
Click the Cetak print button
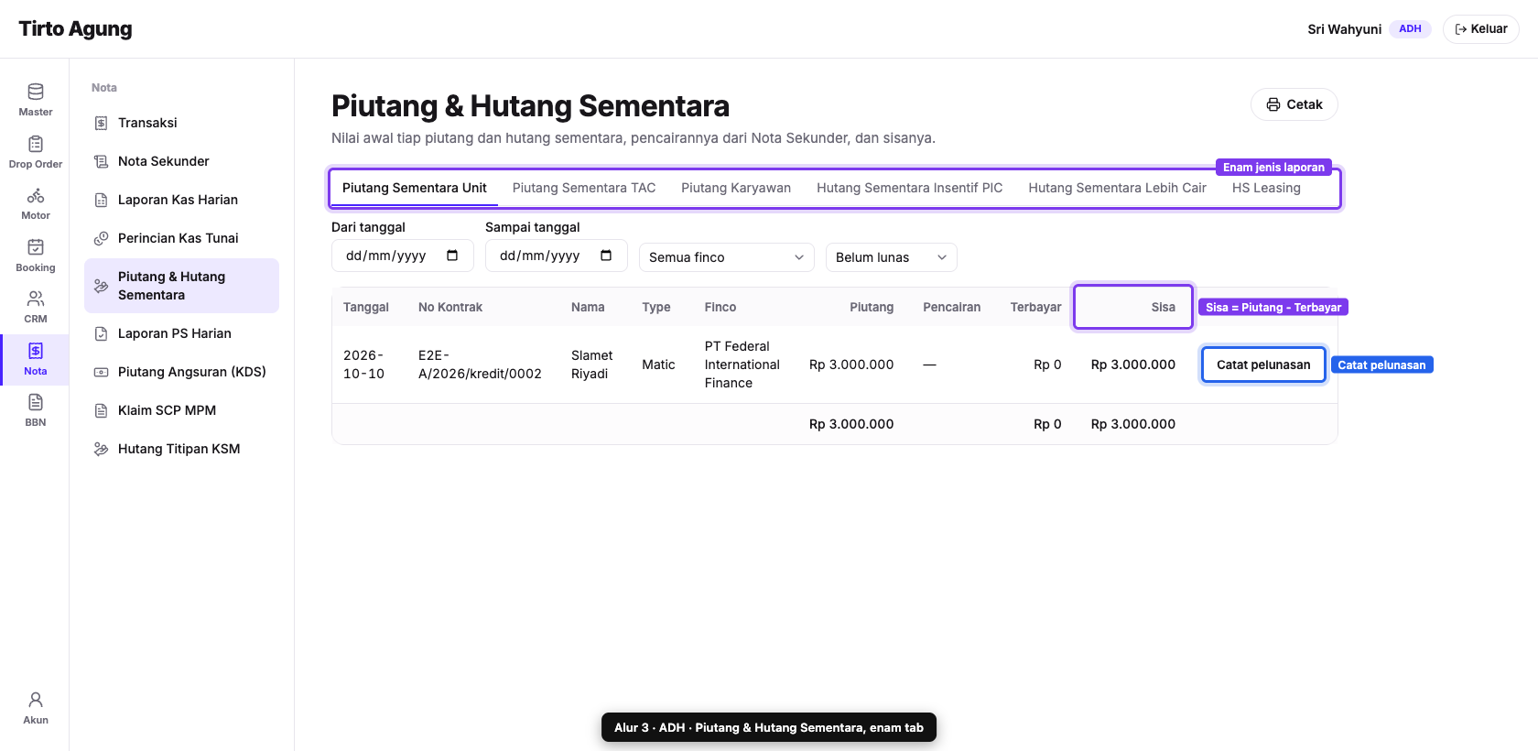tap(1294, 104)
